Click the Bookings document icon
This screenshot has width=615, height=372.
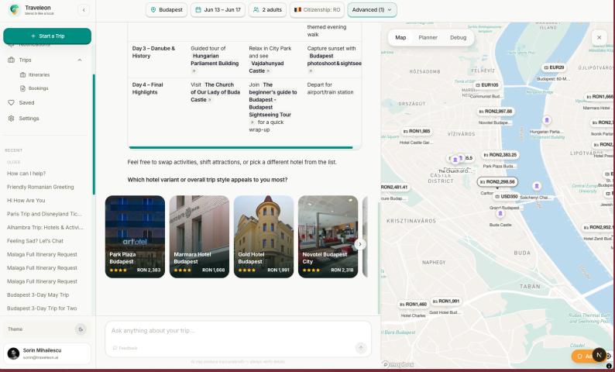click(x=22, y=88)
